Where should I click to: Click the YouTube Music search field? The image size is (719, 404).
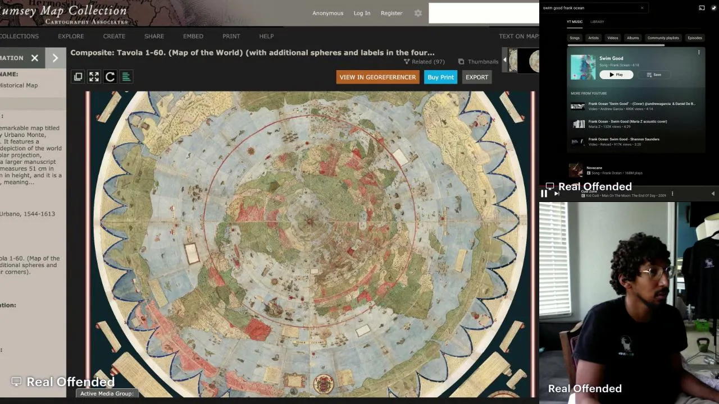[591, 8]
